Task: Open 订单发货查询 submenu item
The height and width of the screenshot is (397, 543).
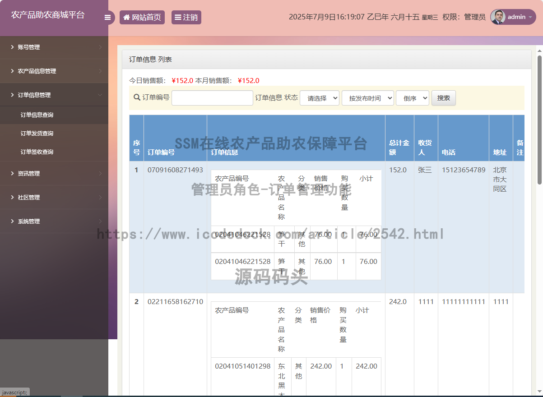Action: pyautogui.click(x=54, y=134)
